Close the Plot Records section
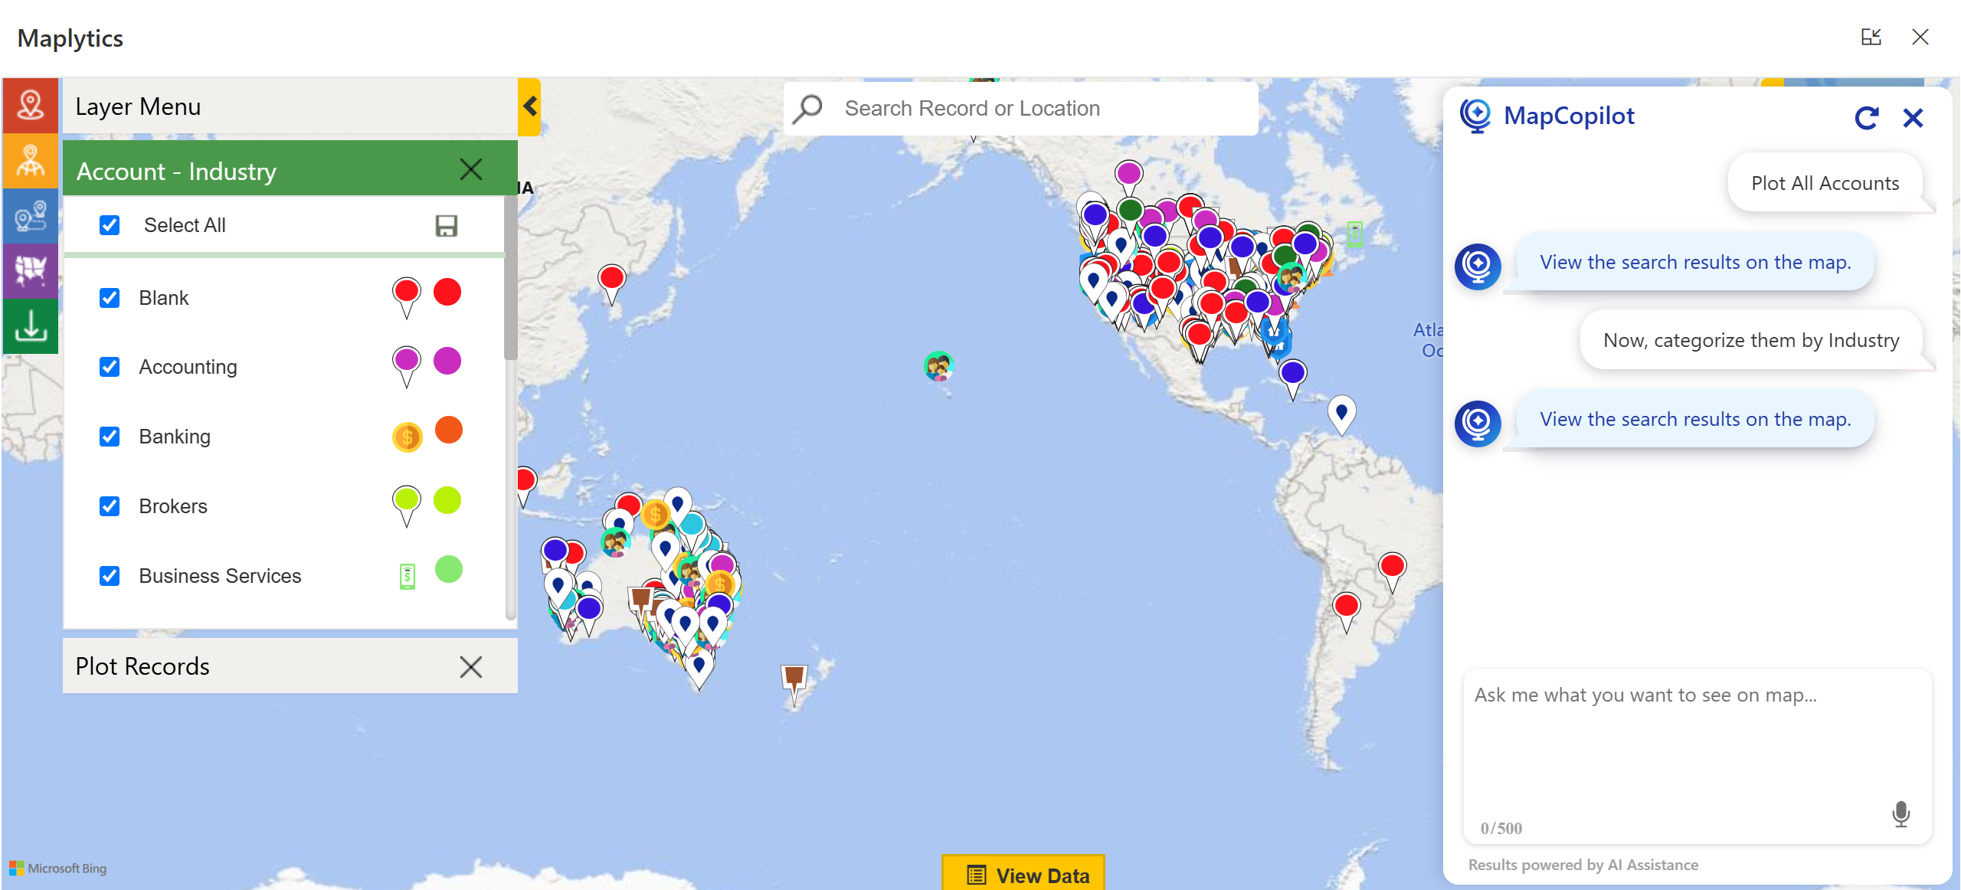Image resolution: width=1961 pixels, height=890 pixels. 470,666
